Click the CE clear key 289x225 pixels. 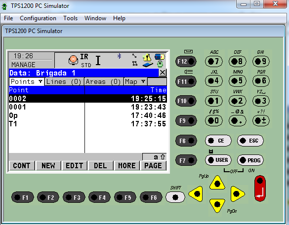tap(218, 141)
